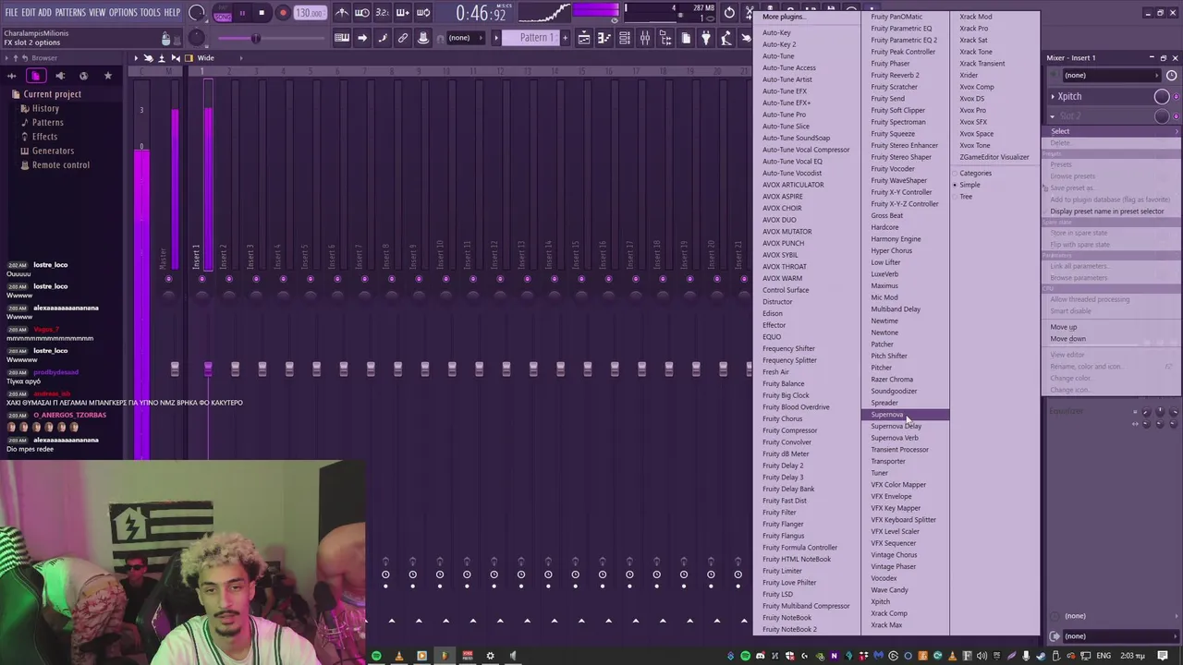Open the PATTERNS menu
The height and width of the screenshot is (665, 1183).
point(70,12)
